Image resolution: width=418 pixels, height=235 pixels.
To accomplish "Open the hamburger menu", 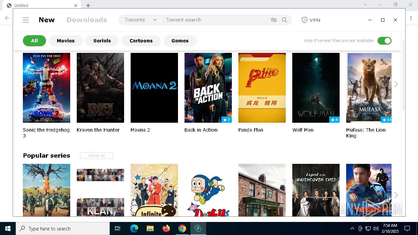I will (x=26, y=20).
